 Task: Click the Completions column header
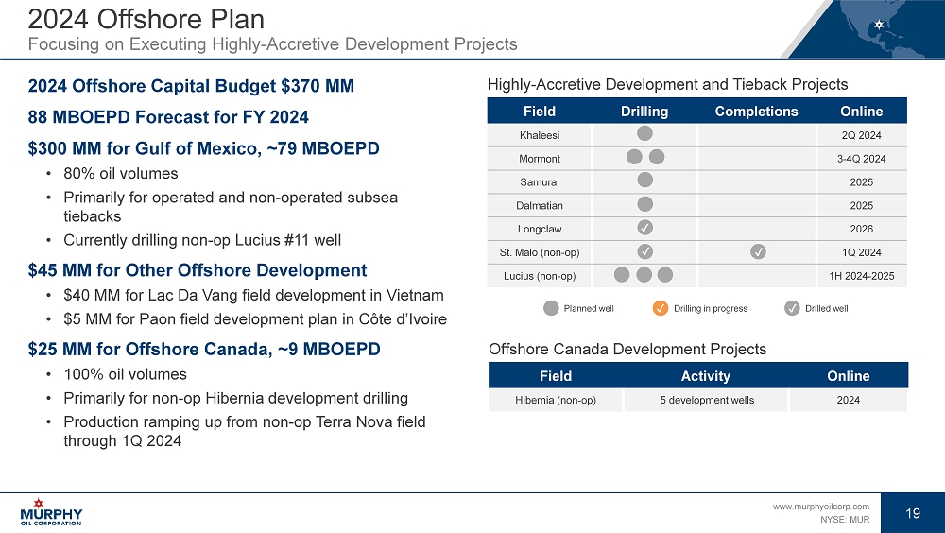click(756, 112)
